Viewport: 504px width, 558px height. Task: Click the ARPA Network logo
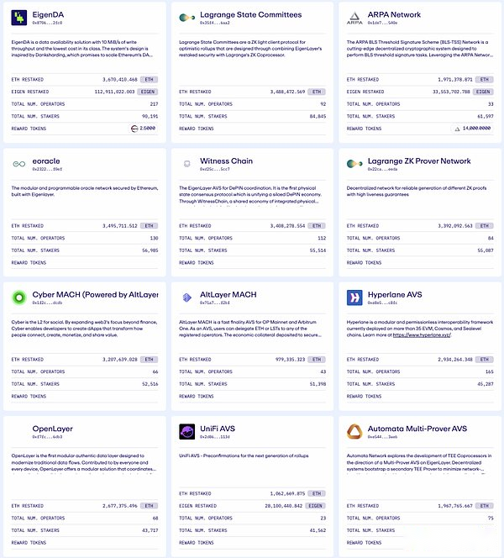point(354,18)
